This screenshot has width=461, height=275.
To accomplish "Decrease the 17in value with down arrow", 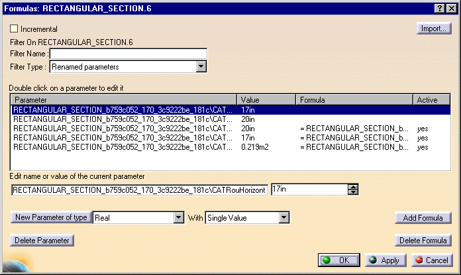I will coord(353,193).
